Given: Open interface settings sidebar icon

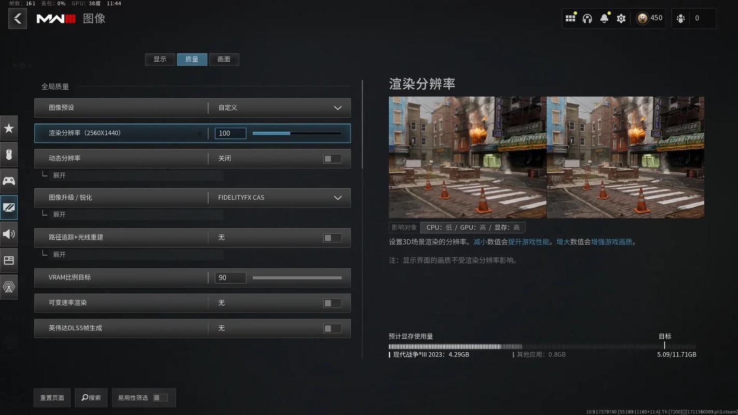Looking at the screenshot, I should (x=9, y=260).
